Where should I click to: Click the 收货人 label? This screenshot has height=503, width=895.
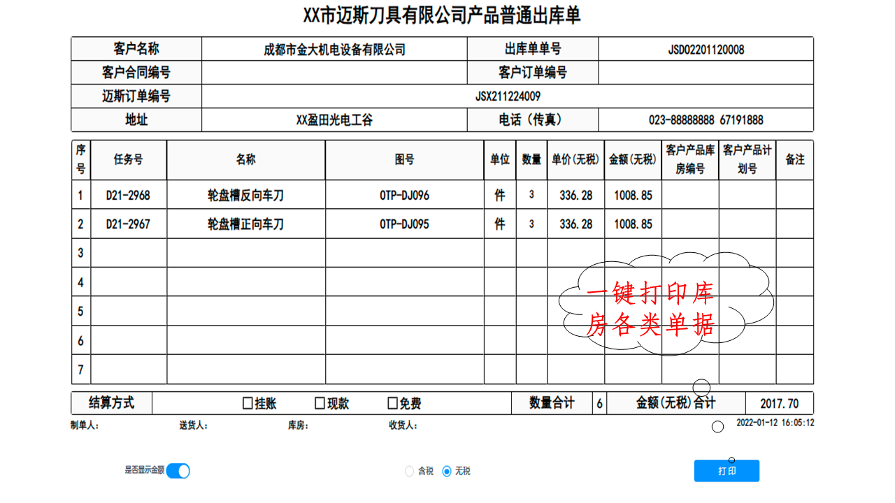[403, 425]
